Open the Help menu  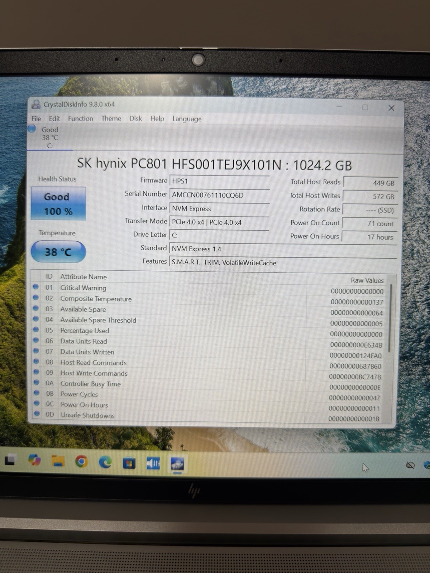157,119
